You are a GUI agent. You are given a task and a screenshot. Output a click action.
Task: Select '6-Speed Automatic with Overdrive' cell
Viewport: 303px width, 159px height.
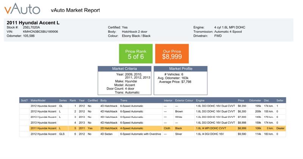pos(141,134)
